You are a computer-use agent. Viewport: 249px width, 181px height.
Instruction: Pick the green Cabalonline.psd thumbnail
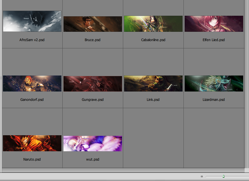click(x=153, y=24)
